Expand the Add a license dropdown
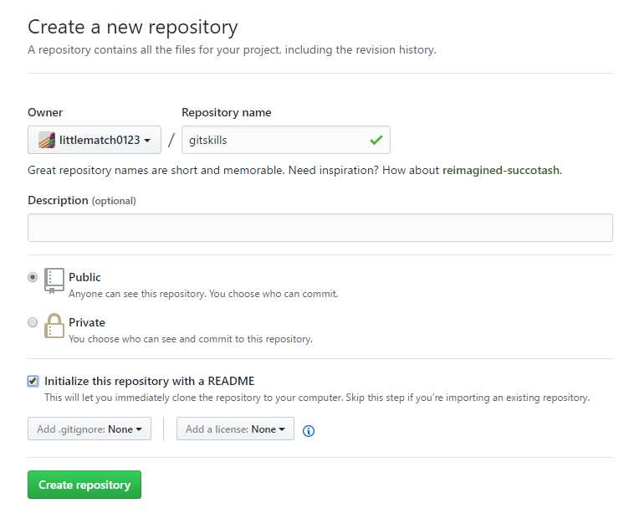Image resolution: width=624 pixels, height=529 pixels. click(x=235, y=429)
